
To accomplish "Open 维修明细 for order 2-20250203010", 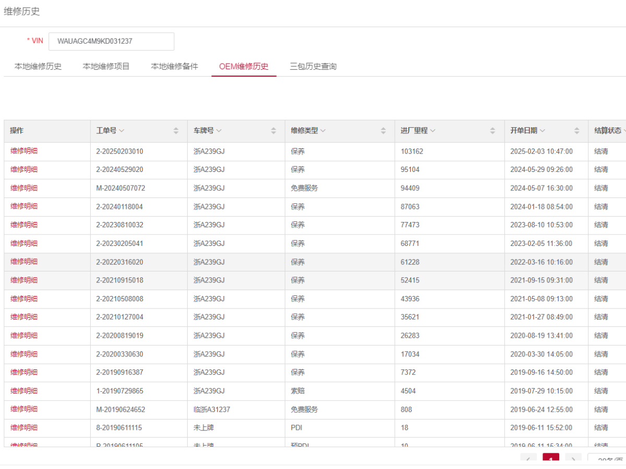I will [x=24, y=151].
